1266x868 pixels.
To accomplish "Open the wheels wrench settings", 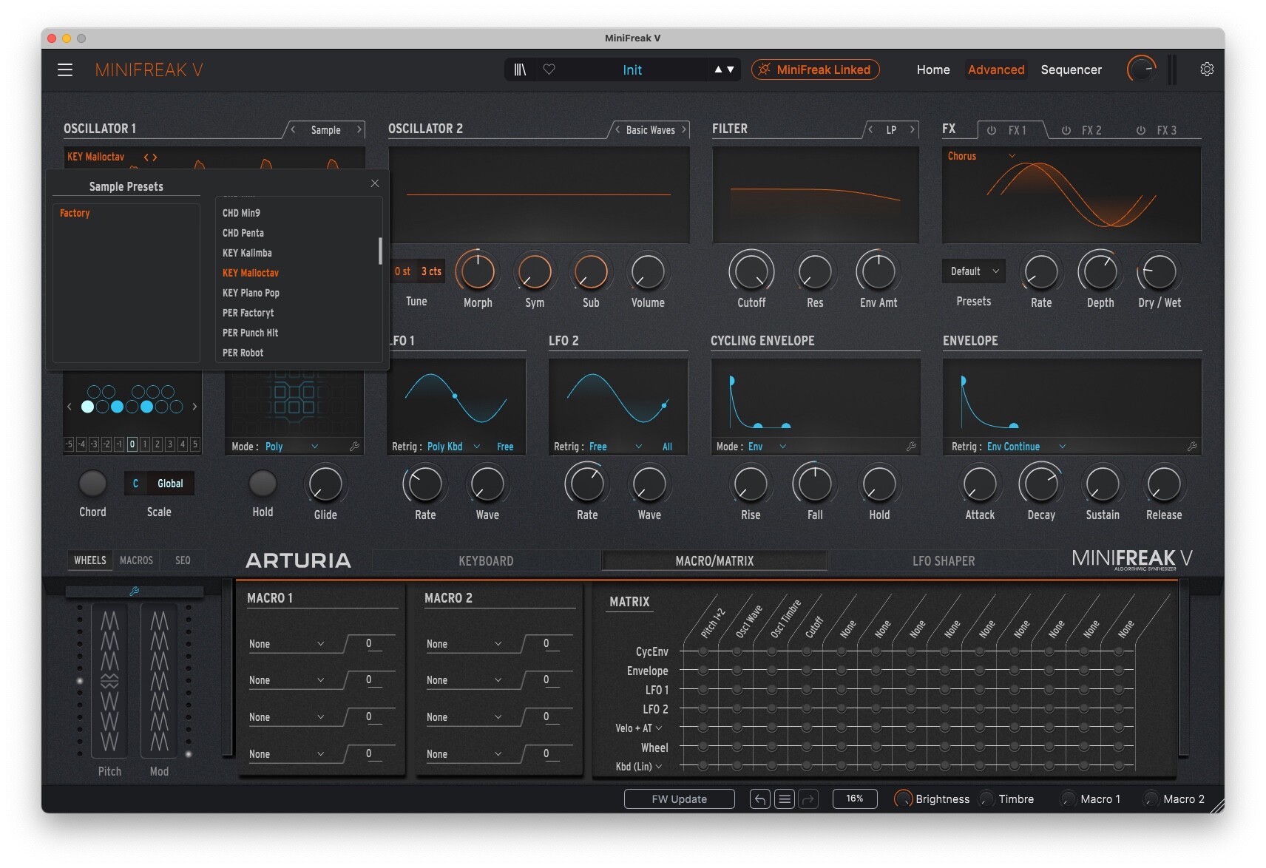I will [x=134, y=591].
